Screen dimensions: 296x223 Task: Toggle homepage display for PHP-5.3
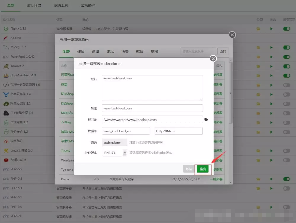pos(287,179)
